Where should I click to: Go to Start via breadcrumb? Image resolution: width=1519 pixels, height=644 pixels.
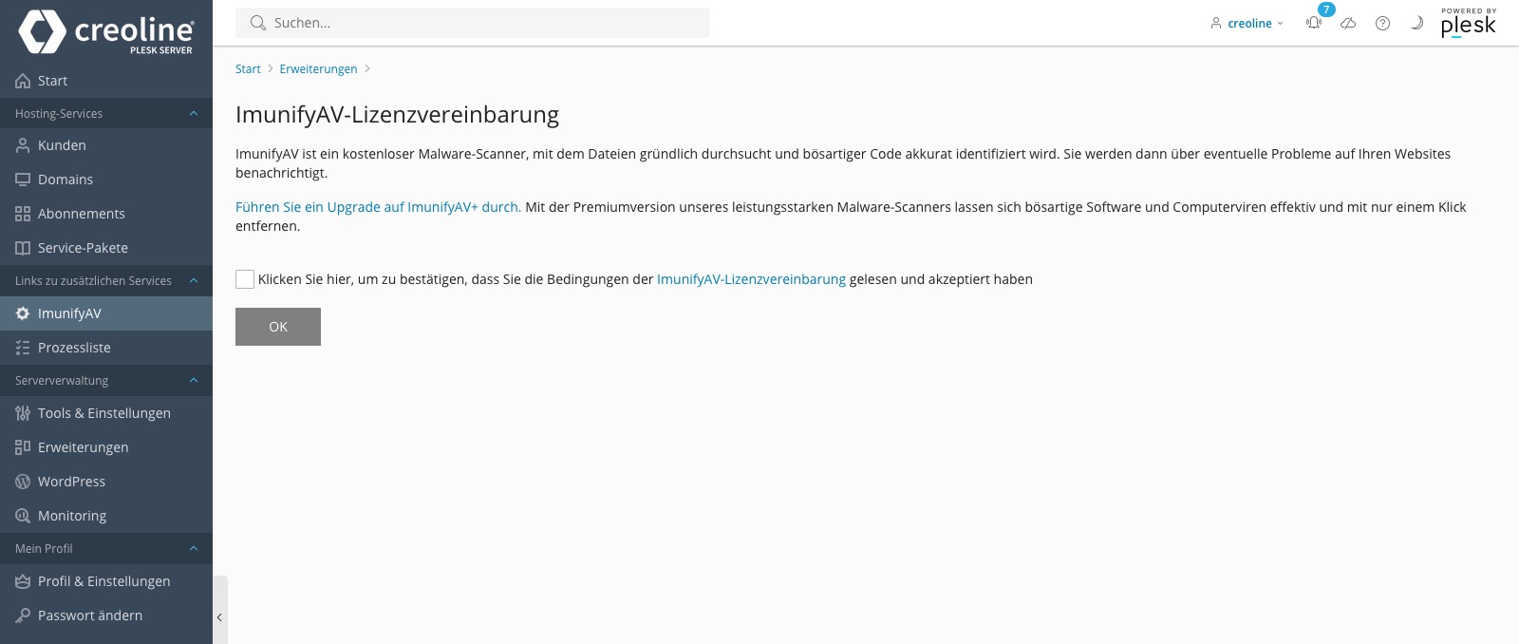pos(248,69)
